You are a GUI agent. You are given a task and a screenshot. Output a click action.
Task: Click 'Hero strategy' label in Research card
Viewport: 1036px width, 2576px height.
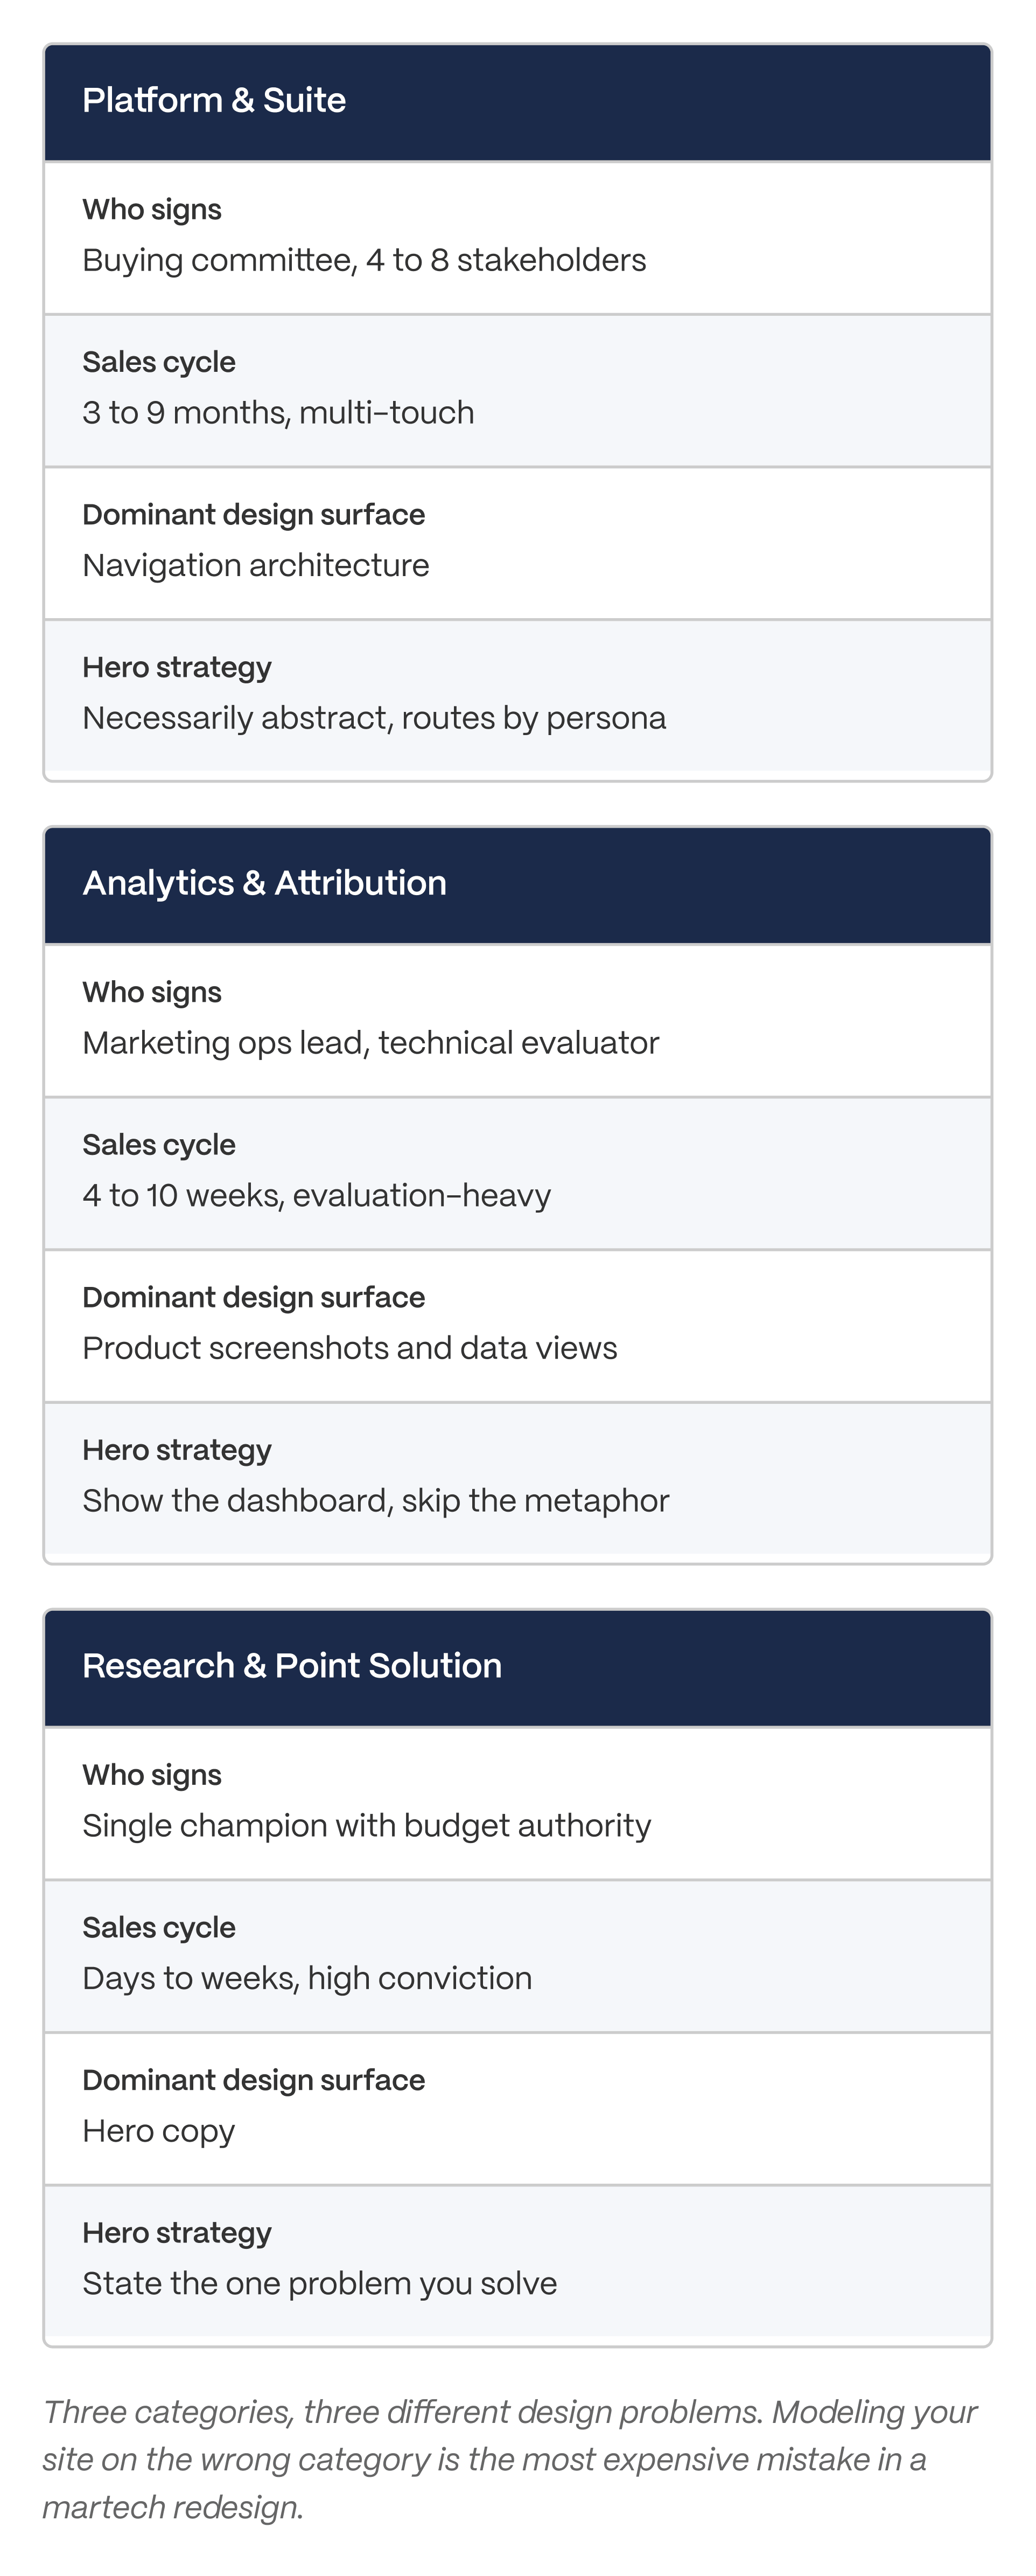177,2233
